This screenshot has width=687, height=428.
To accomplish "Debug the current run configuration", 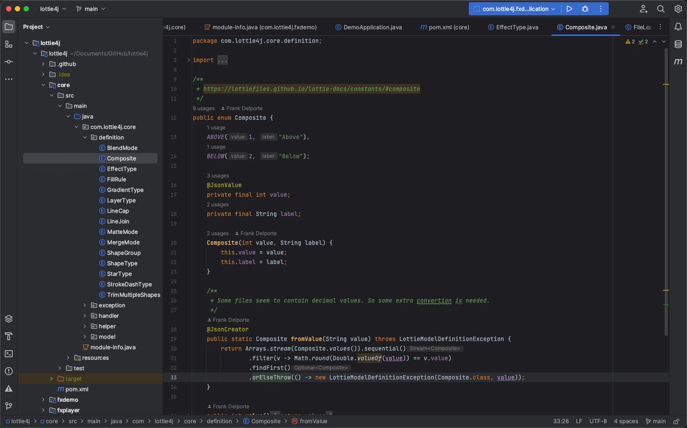I will [x=585, y=9].
